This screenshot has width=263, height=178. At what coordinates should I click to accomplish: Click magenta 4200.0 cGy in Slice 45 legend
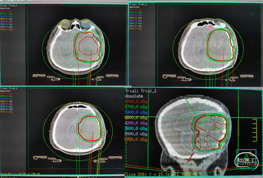pyautogui.click(x=6, y=104)
